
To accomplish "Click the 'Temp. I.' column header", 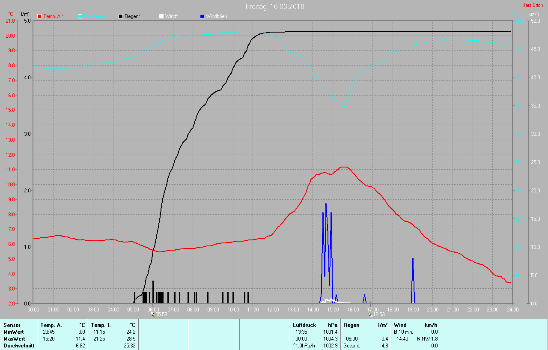I will tap(101, 325).
